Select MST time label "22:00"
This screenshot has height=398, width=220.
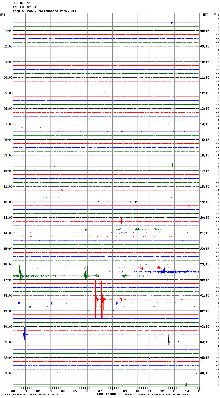coord(8,358)
